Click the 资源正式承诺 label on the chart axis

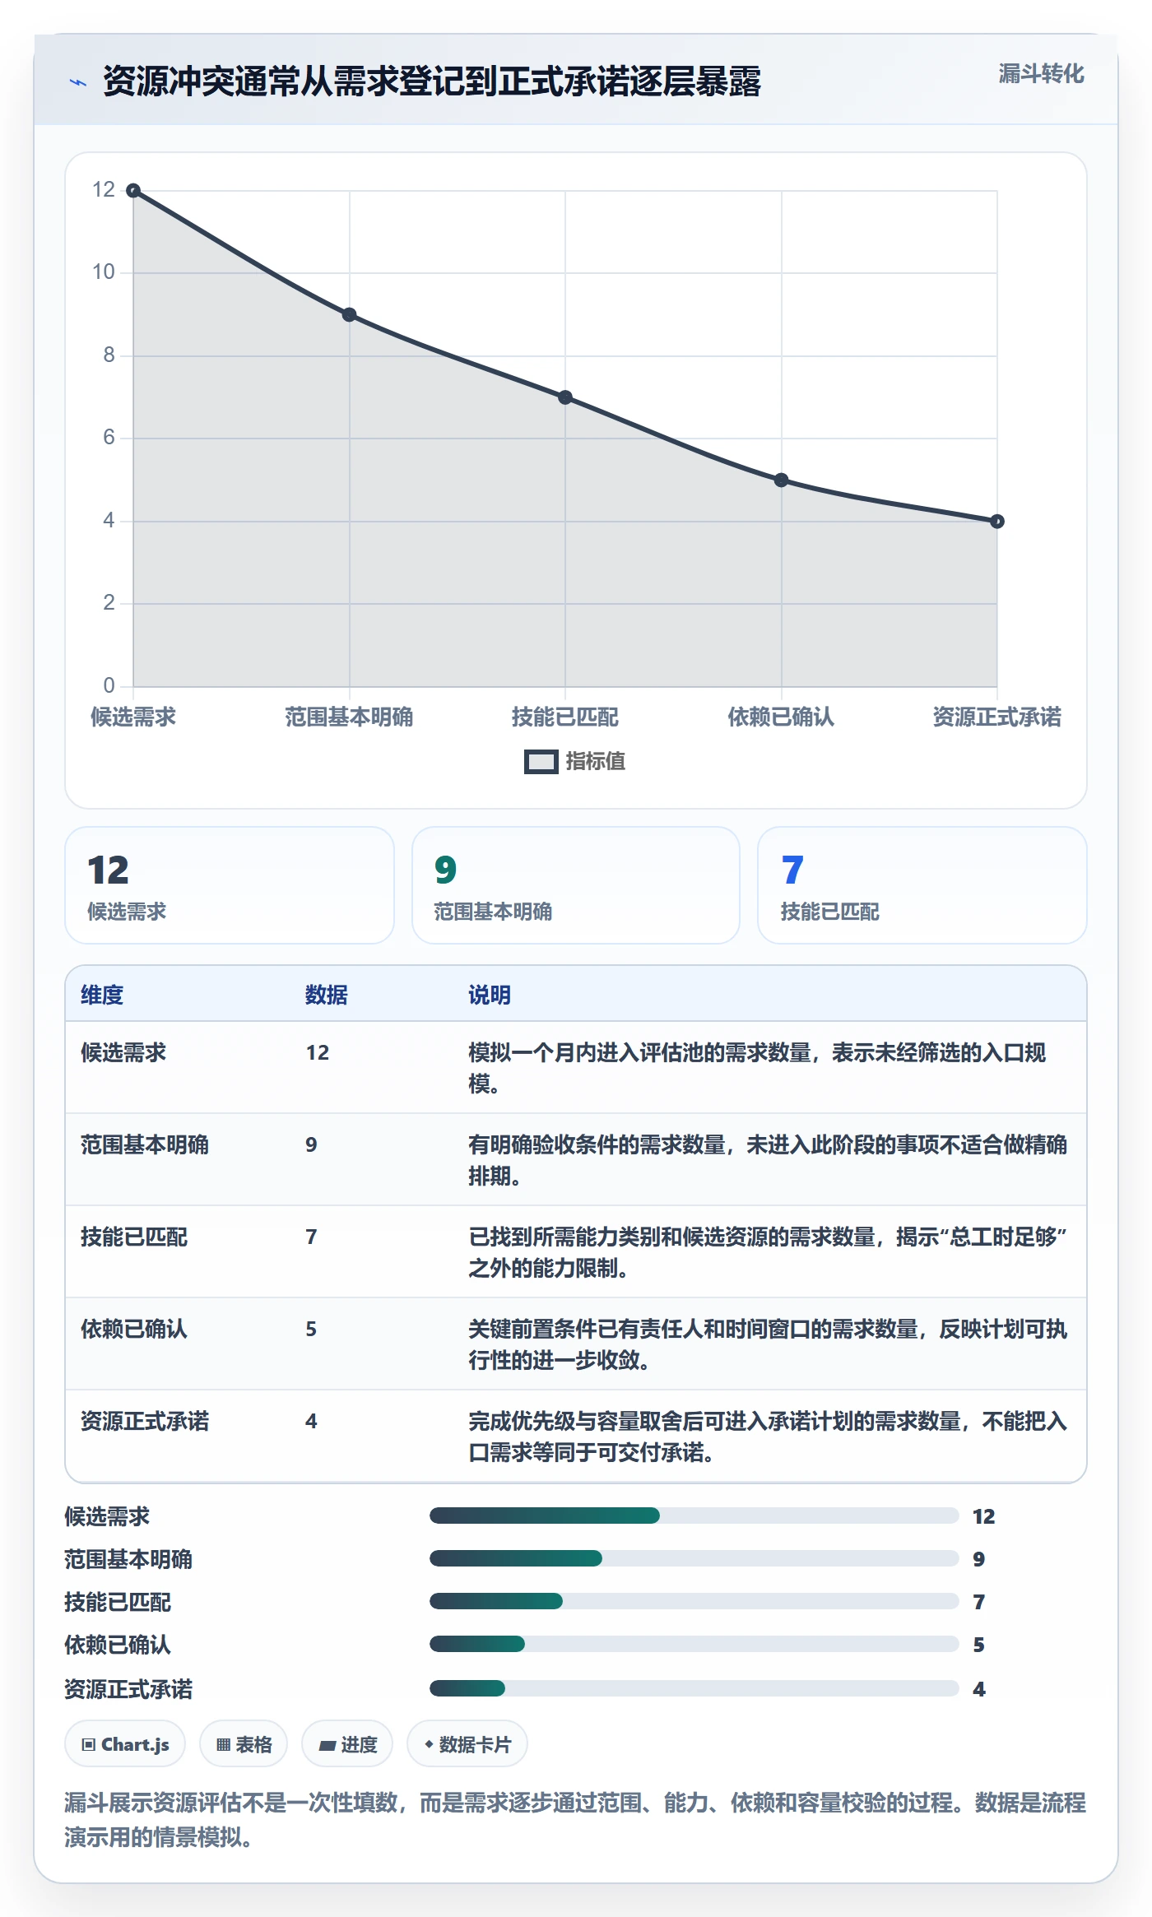point(997,717)
